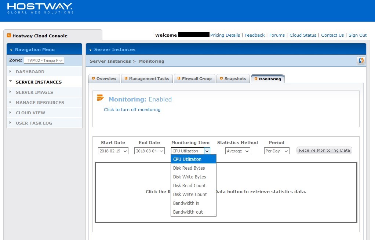This screenshot has height=240, width=375.
Task: Click the Monitoring breadcrumb text
Action: pos(152,61)
